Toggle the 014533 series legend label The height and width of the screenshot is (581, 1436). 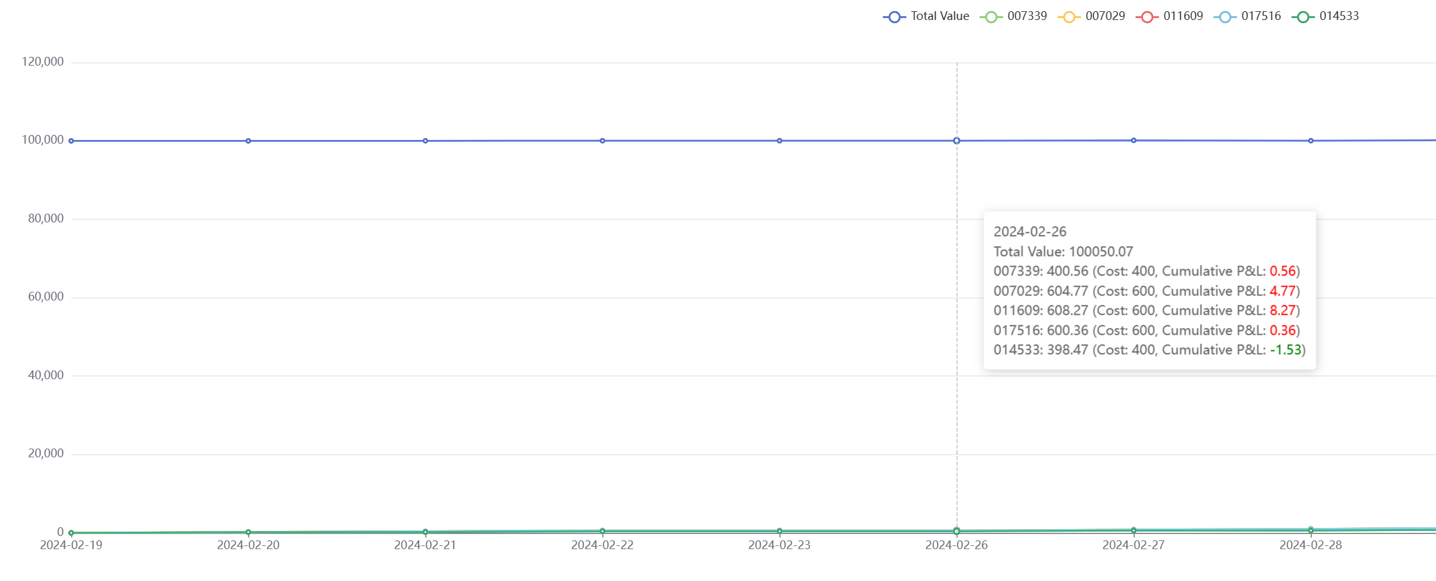tap(1339, 16)
